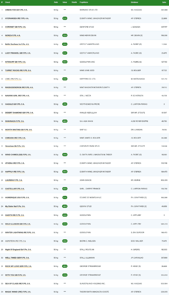Open the URBAN FOX GB horse link
The image size is (169, 295).
click(x=16, y=10)
